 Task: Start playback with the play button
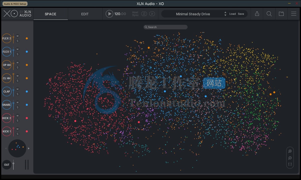(109, 14)
